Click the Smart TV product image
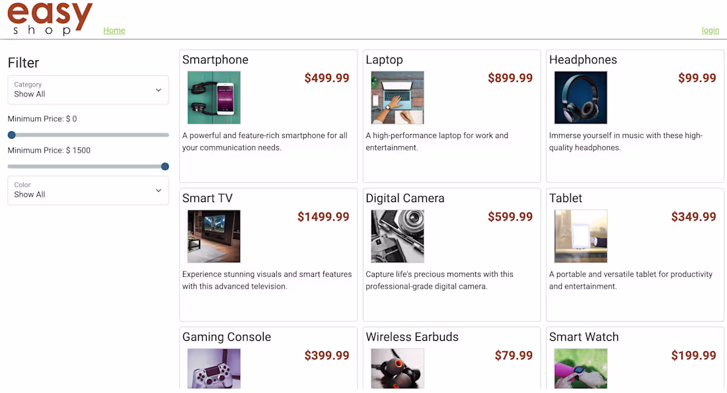The height and width of the screenshot is (393, 727). coord(213,236)
